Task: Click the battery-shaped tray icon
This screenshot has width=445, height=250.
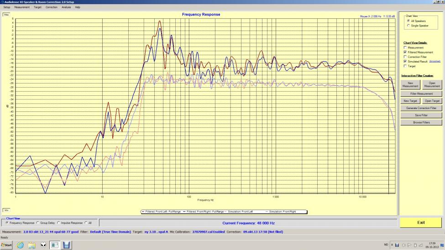Action: (x=415, y=245)
